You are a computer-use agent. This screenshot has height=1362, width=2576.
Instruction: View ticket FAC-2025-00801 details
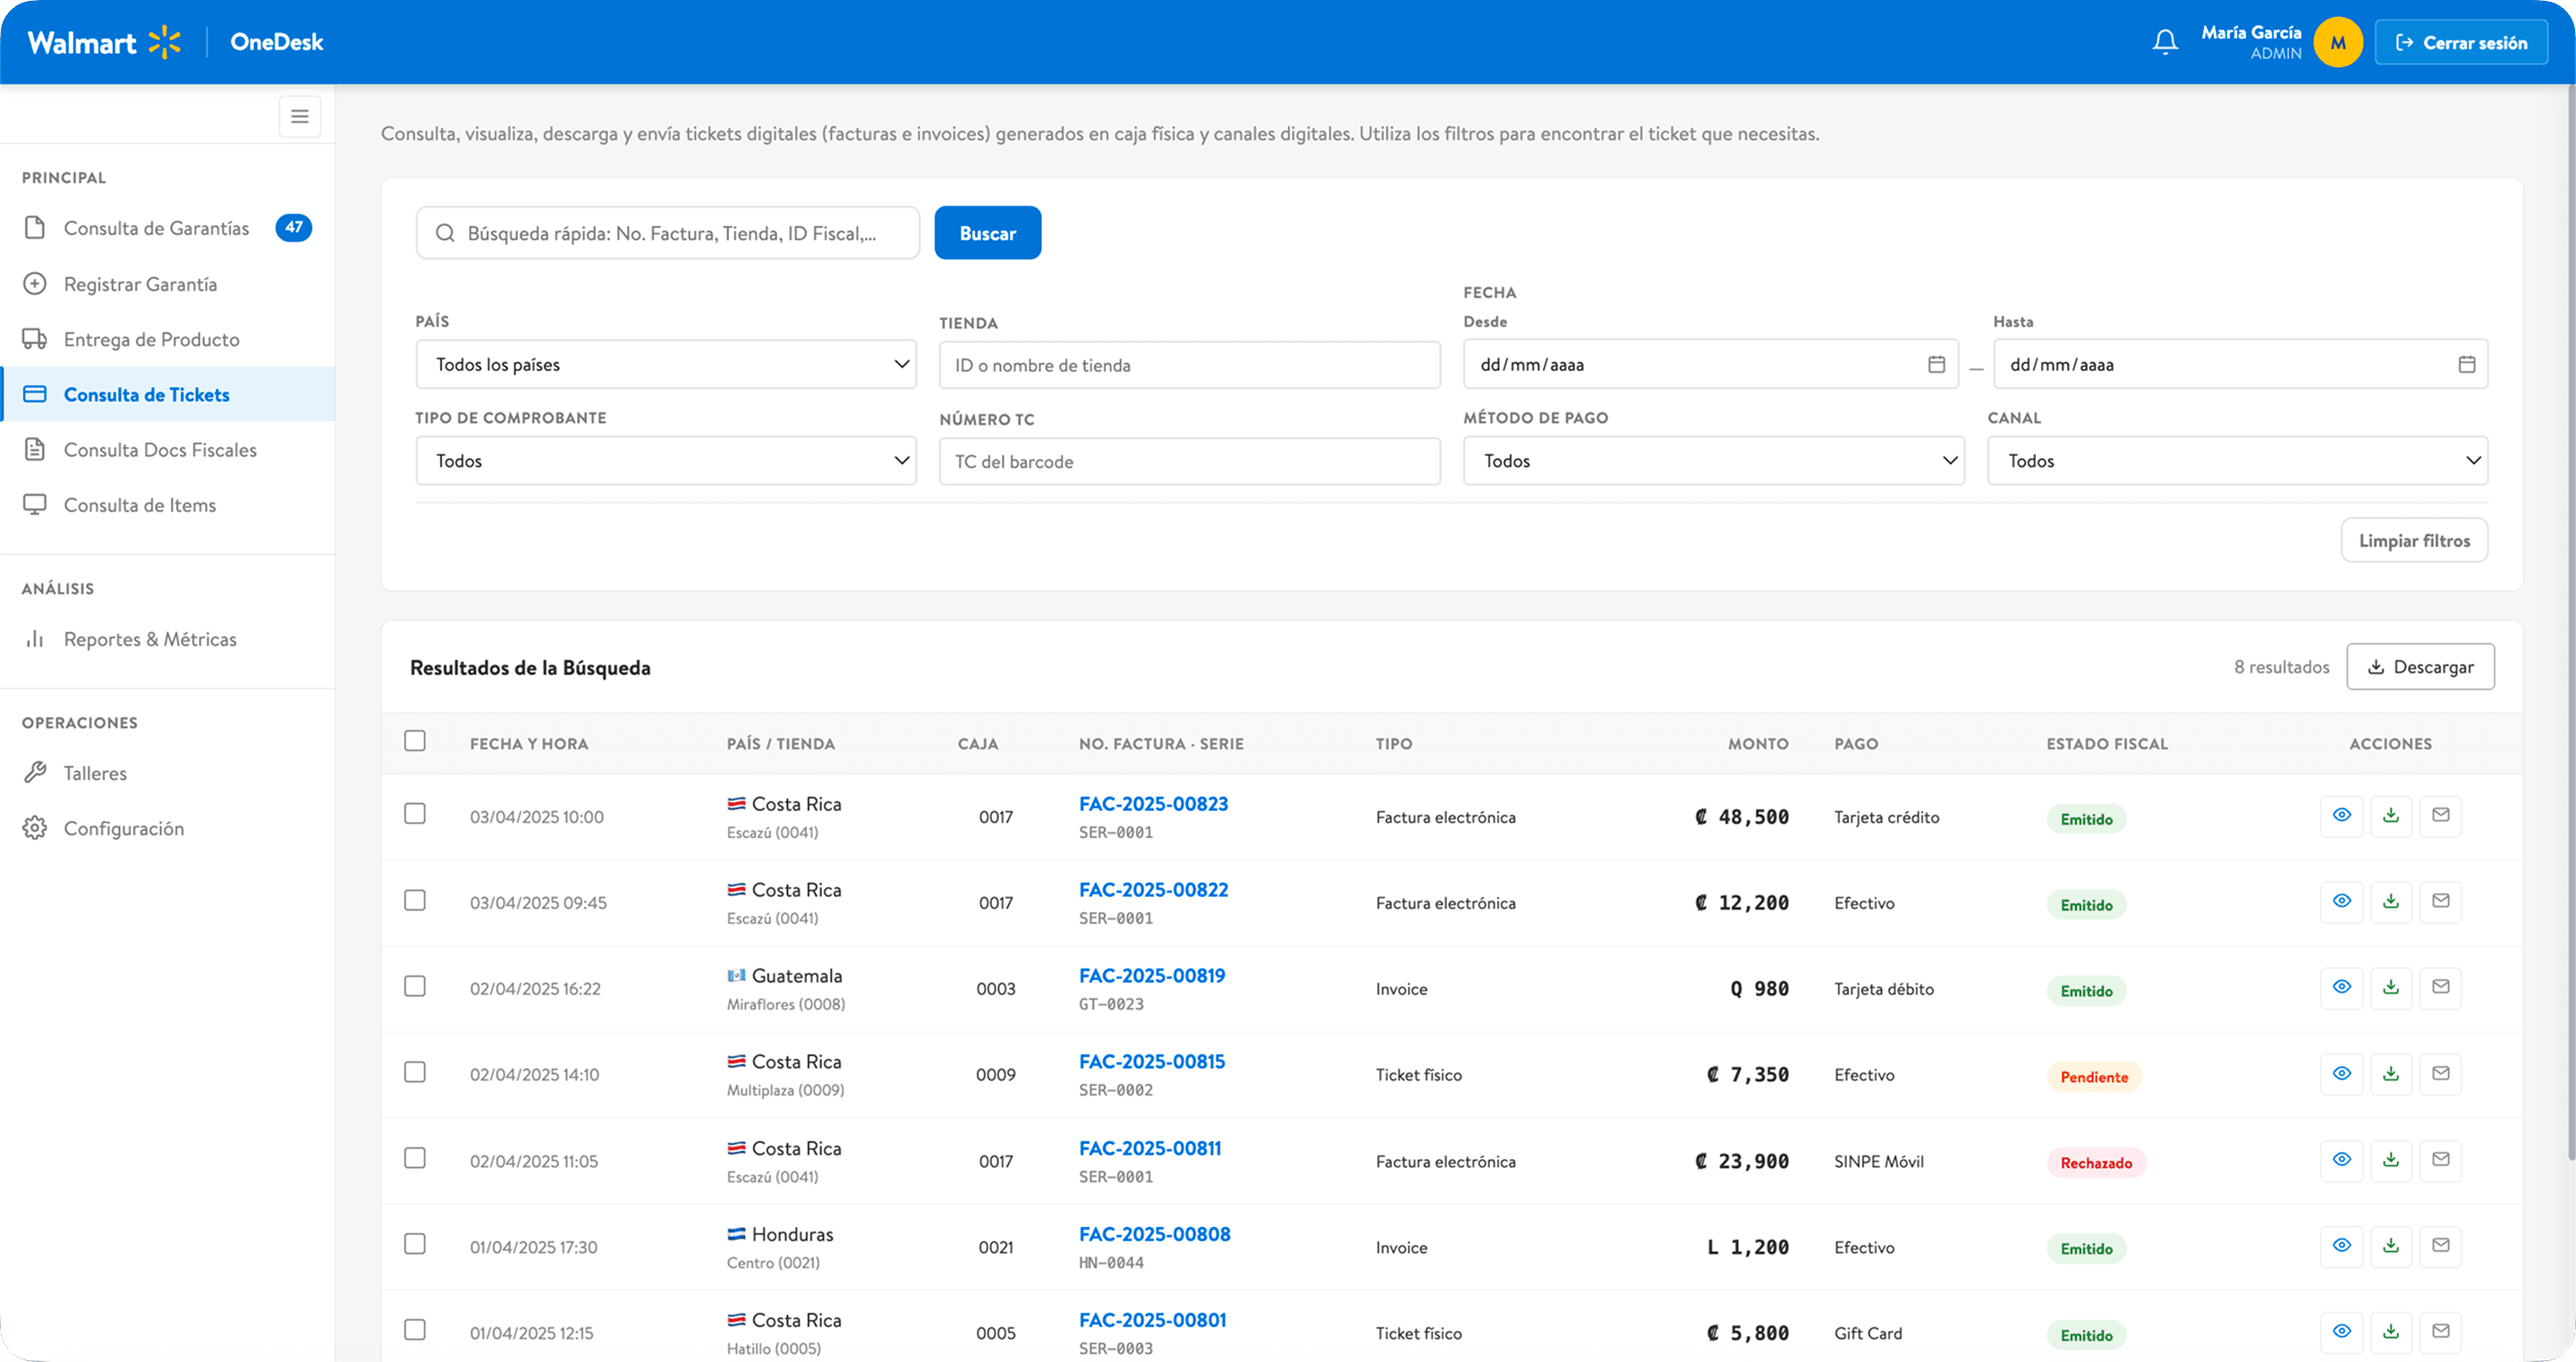2341,1332
